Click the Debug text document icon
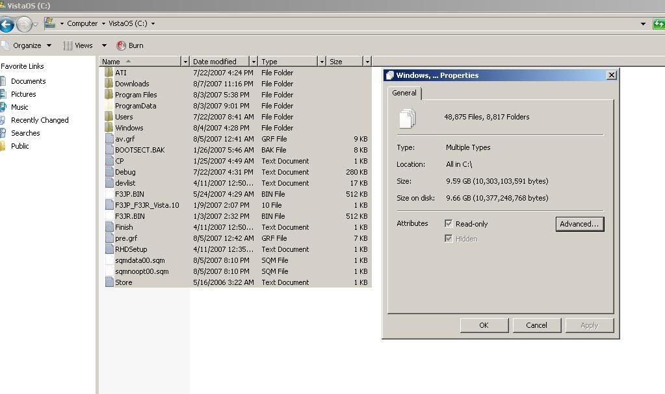Image resolution: width=665 pixels, height=394 pixels. pos(109,172)
